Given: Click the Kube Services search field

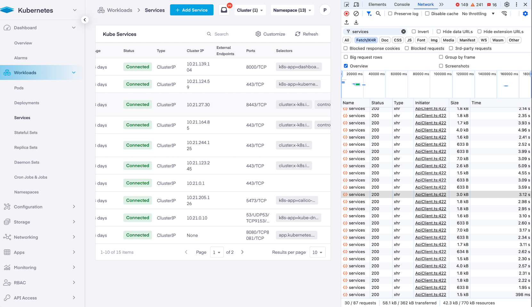Looking at the screenshot, I should pos(222,34).
